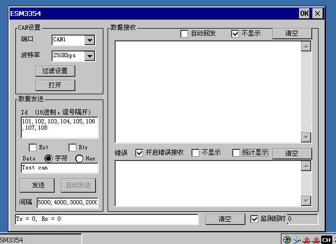Viewport: 336px width, 244px height.
Task: Close the ESM3354 window with X
Action: [317, 13]
